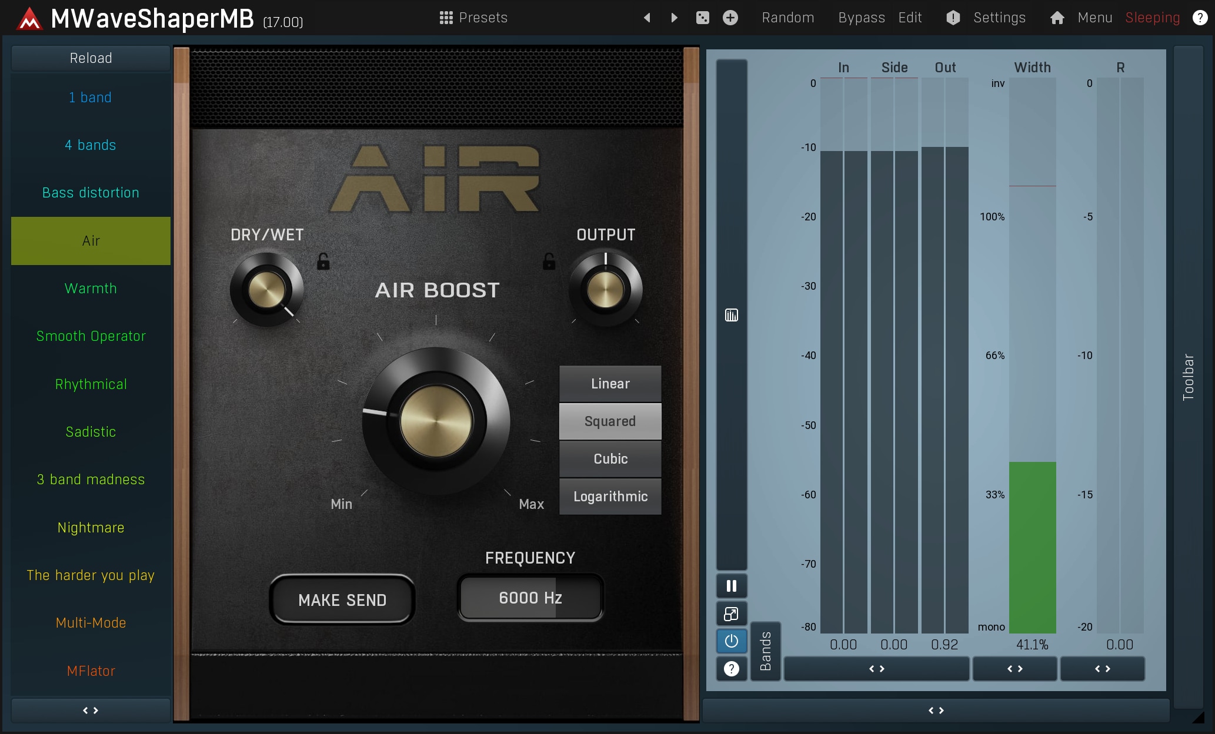1215x734 pixels.
Task: Open the Settings menu
Action: click(x=999, y=18)
